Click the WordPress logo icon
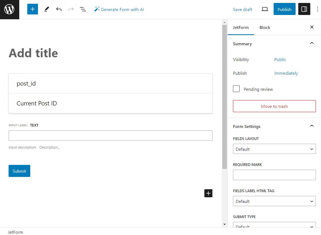The height and width of the screenshot is (235, 321). (9, 9)
